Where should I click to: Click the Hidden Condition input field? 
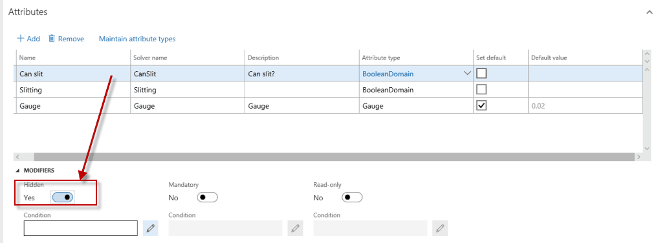pyautogui.click(x=81, y=228)
